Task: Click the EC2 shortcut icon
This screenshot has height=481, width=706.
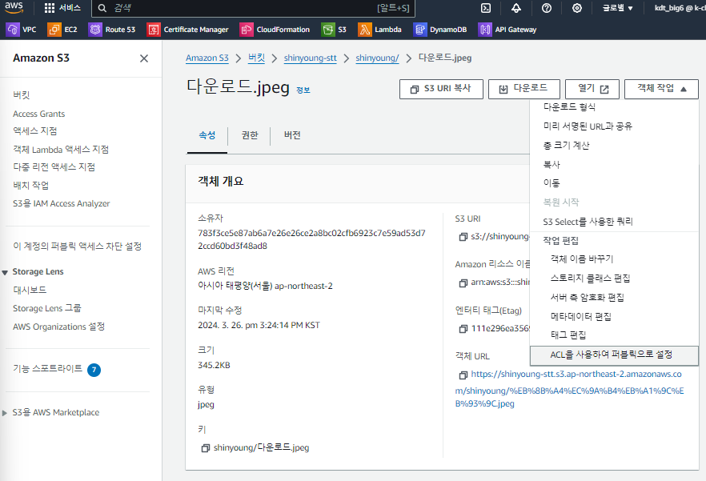Action: 54,30
